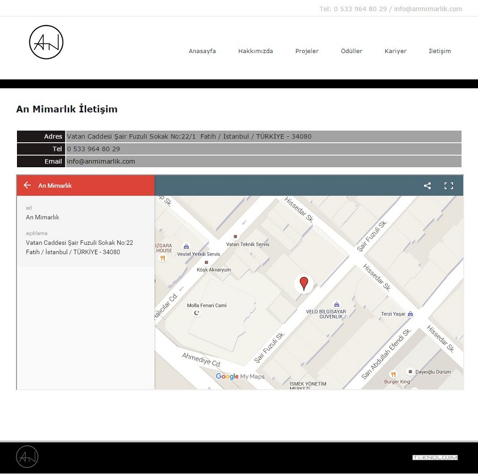
Task: Click the Burger King restaurant icon
Action: click(393, 374)
